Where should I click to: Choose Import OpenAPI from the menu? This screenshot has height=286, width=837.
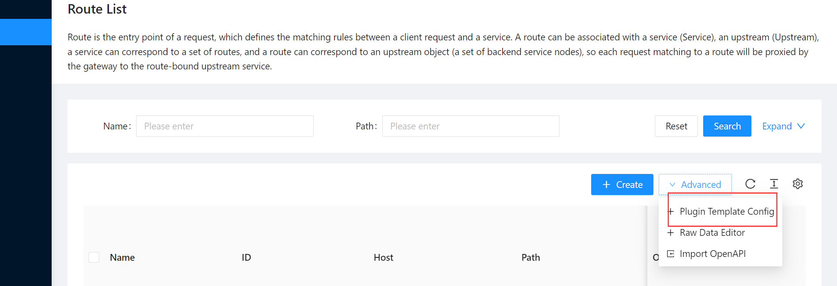click(x=713, y=254)
